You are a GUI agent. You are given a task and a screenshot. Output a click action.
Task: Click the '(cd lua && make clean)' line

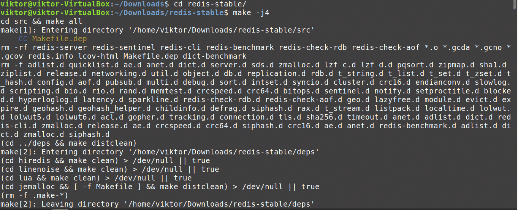pyautogui.click(x=96, y=178)
